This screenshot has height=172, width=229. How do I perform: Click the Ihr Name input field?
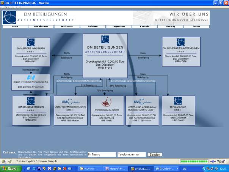pyautogui.click(x=102, y=155)
